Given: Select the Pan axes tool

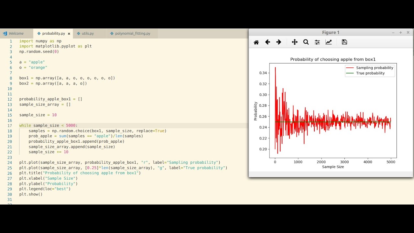Looking at the screenshot, I should (295, 42).
